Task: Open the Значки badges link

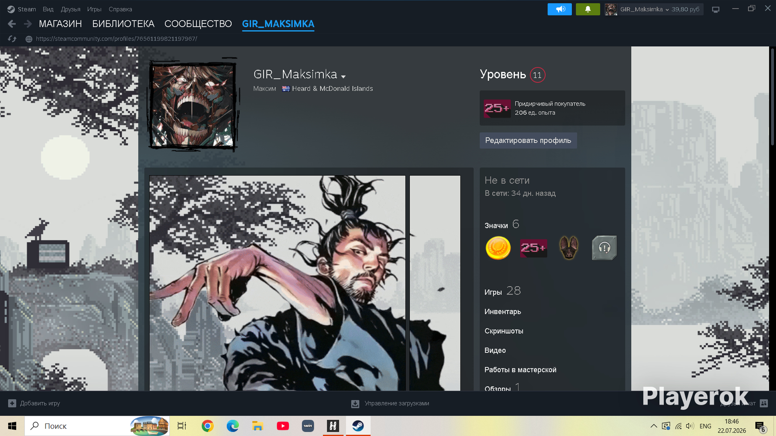Action: [496, 225]
